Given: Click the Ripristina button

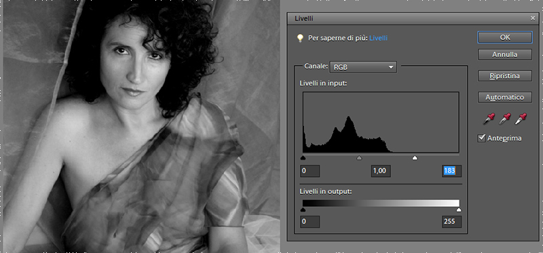Looking at the screenshot, I should pos(505,76).
